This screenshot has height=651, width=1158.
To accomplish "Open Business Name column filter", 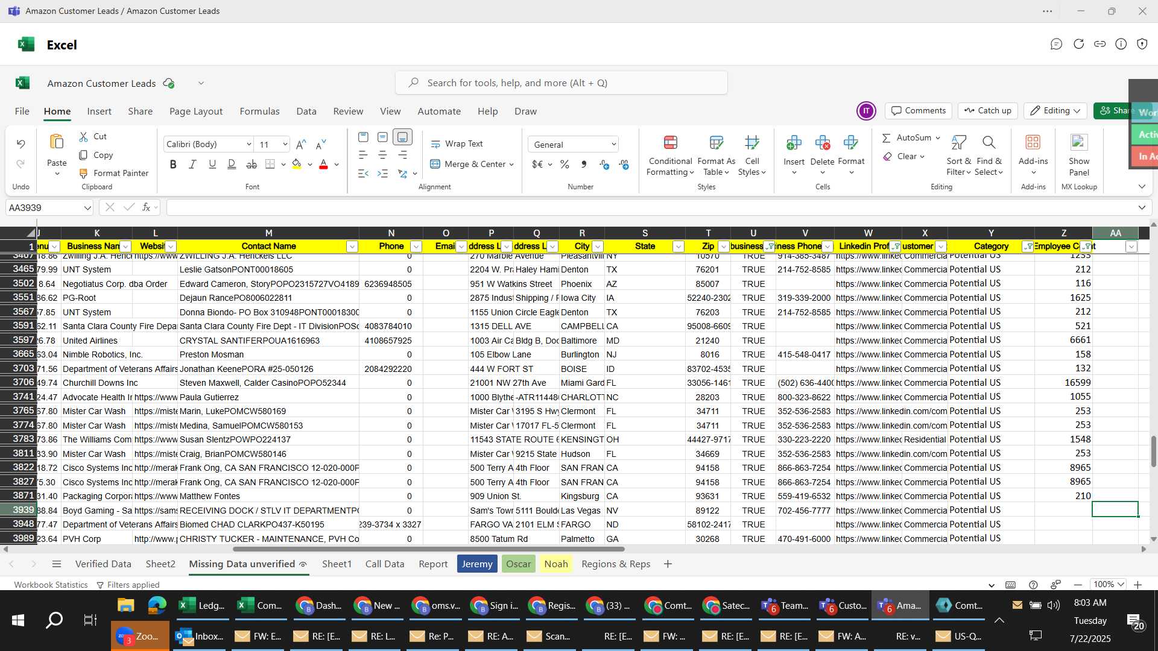I will point(125,247).
